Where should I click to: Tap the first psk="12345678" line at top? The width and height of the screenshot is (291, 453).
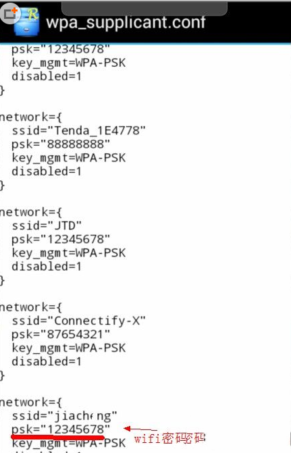(61, 49)
